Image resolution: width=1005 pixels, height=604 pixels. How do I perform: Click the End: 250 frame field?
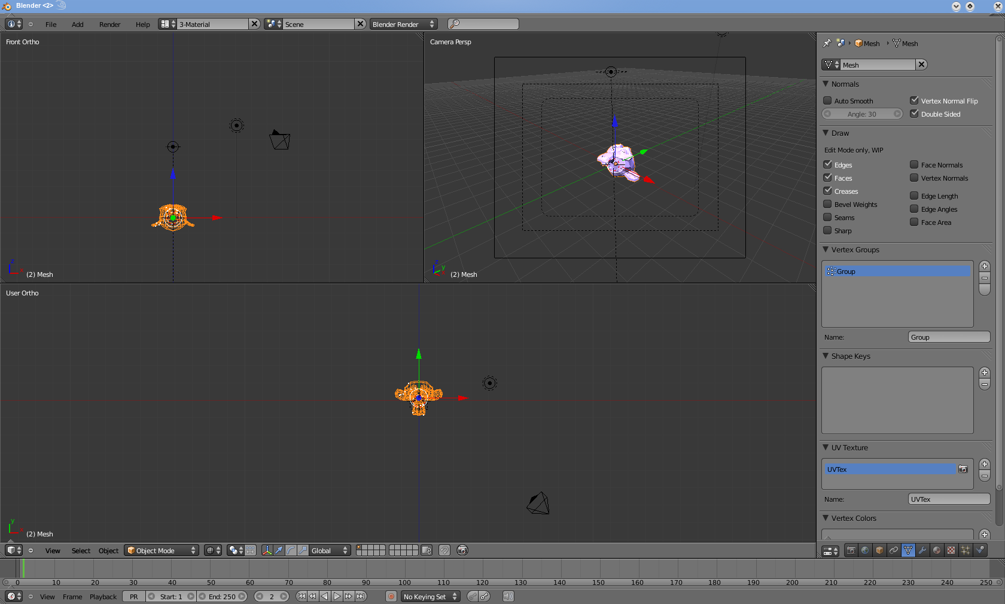tap(222, 596)
